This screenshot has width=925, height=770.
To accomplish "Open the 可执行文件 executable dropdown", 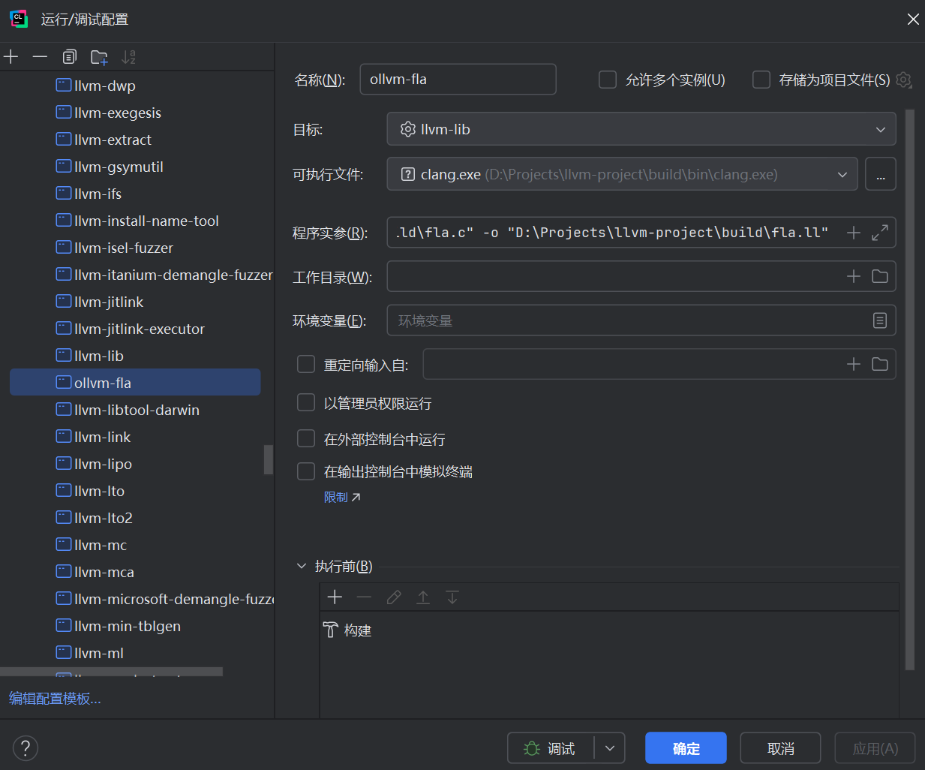I will pos(622,174).
